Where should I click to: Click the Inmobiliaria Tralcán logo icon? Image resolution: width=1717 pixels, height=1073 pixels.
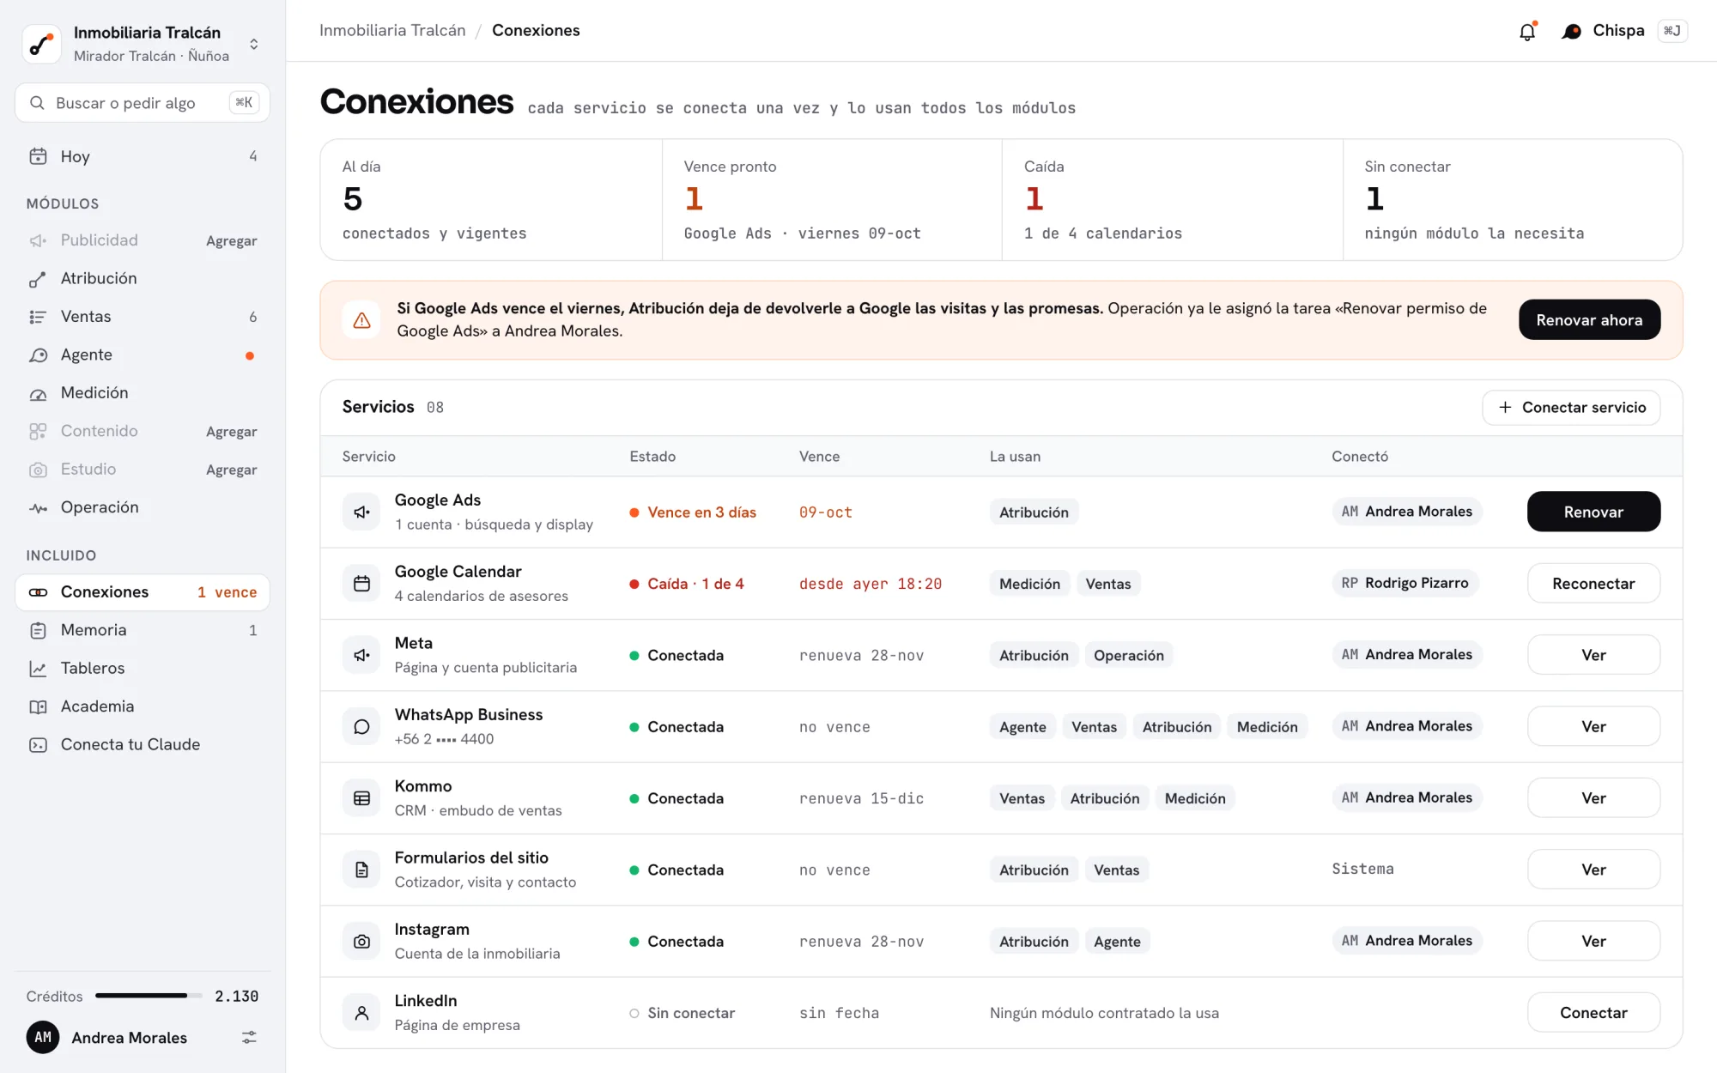click(x=41, y=44)
